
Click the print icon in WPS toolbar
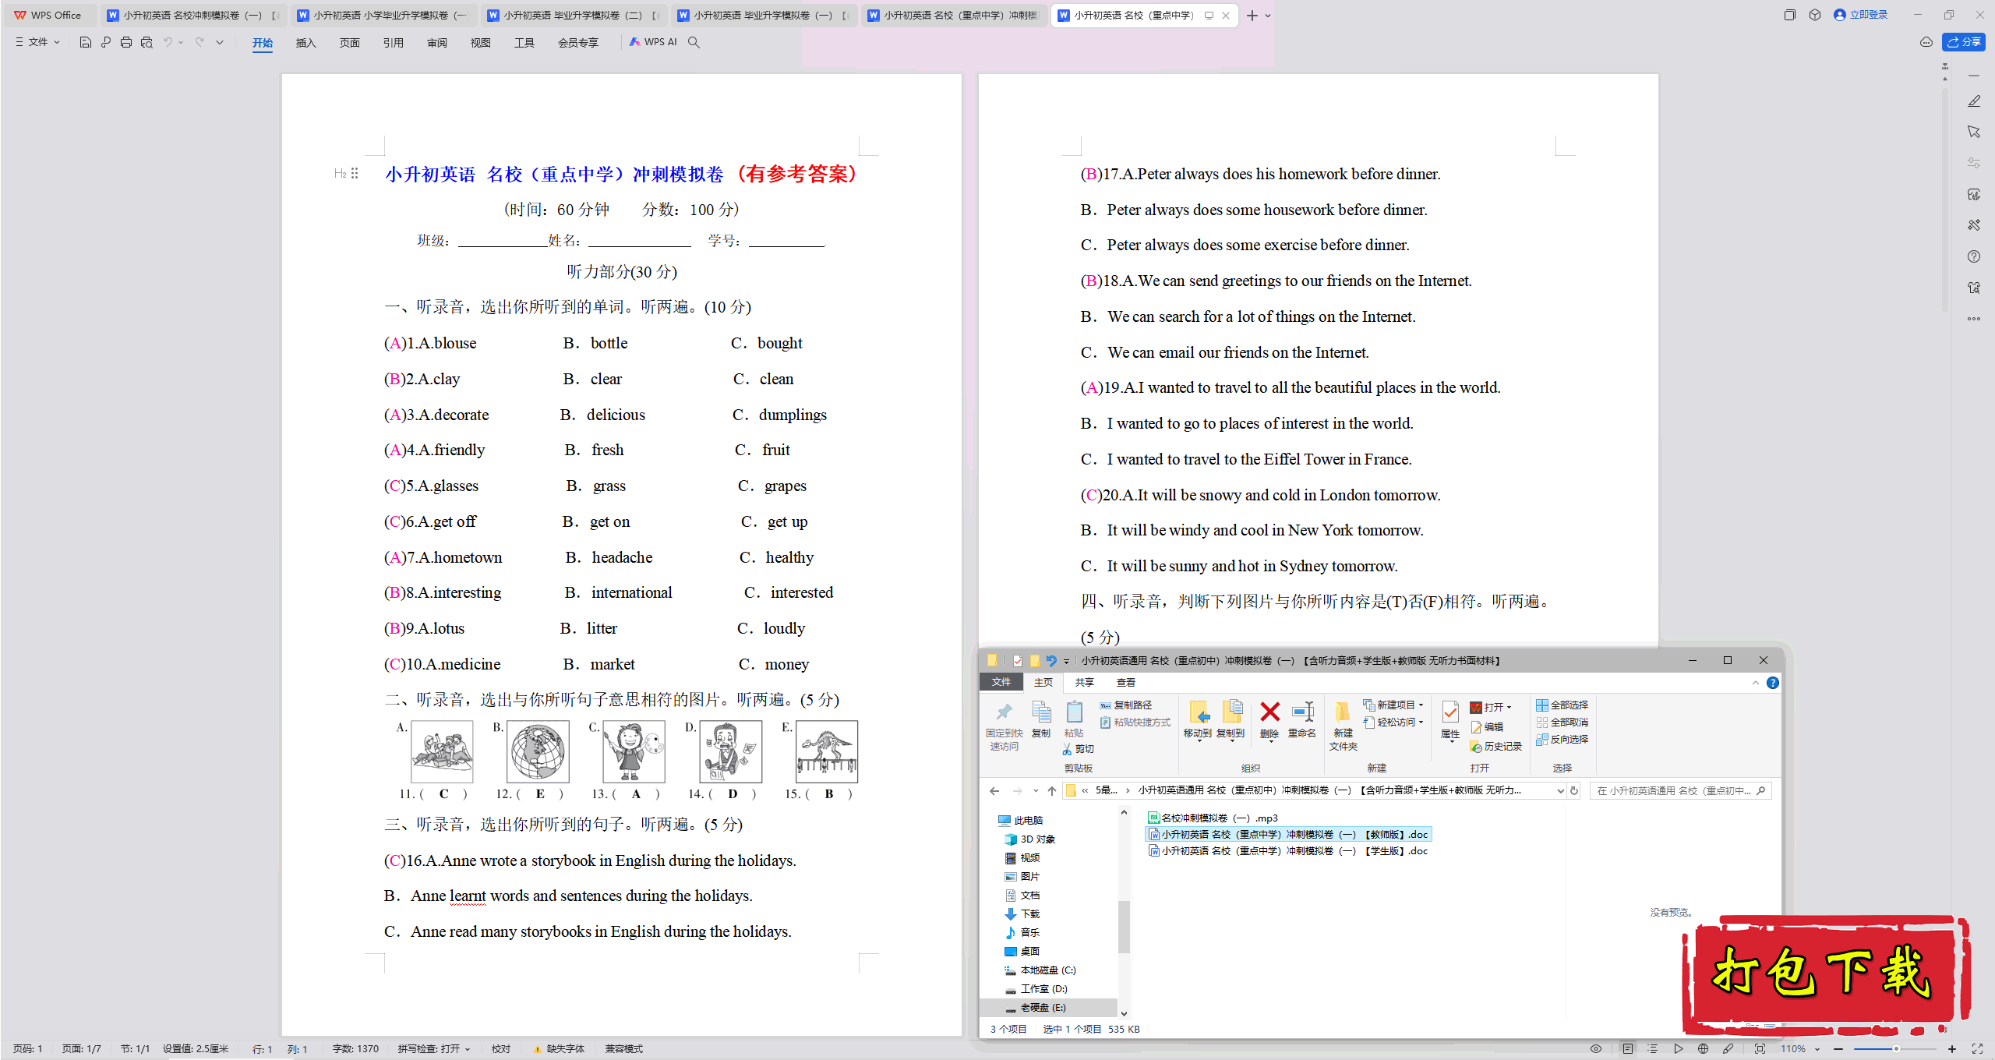(126, 42)
